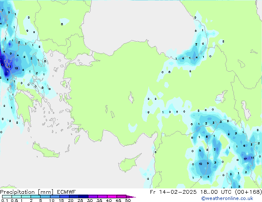The width and height of the screenshot is (262, 202).
Task: Choose the 20–25 mm legend color box
Action: pos(74,197)
